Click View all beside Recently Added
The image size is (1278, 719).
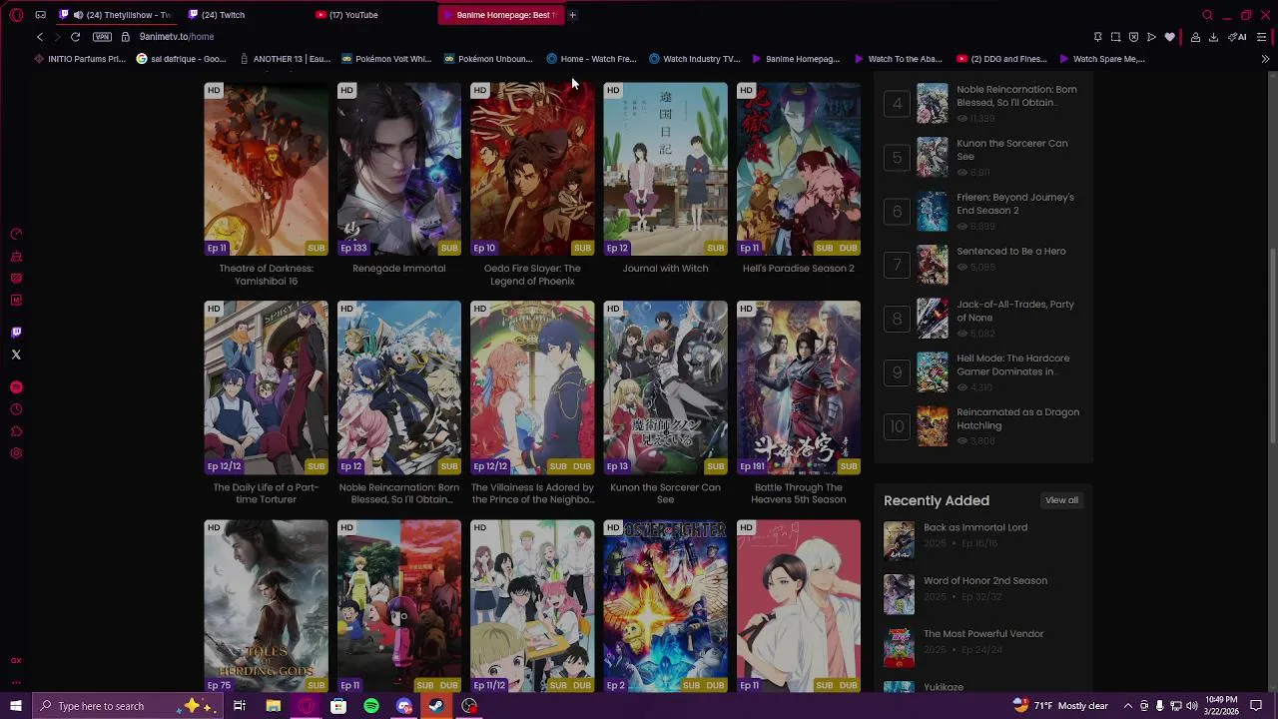(x=1061, y=500)
